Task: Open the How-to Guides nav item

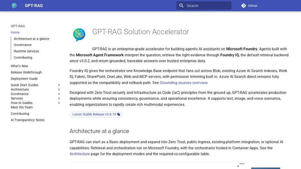Action: click(22, 103)
